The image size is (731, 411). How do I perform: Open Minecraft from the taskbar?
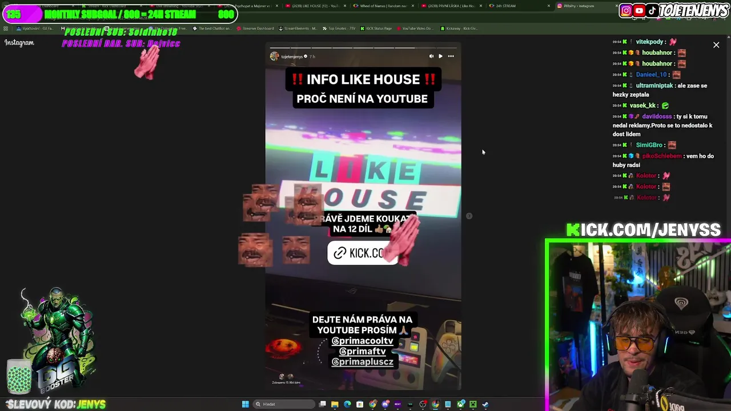pos(473,404)
